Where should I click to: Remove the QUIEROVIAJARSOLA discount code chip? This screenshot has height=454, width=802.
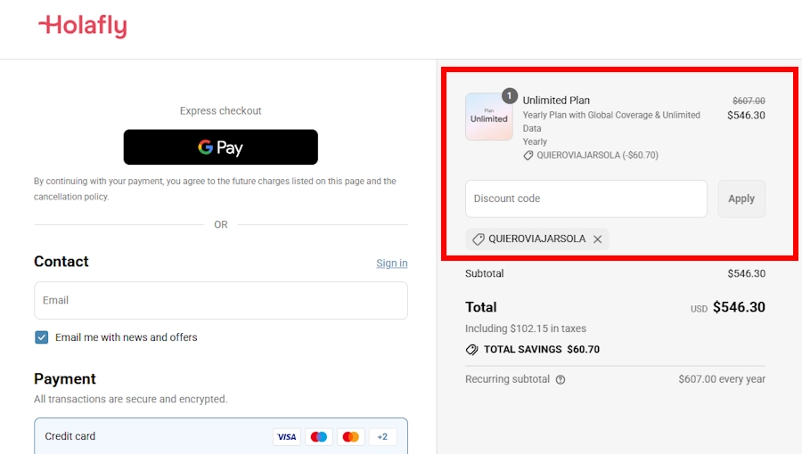[598, 239]
